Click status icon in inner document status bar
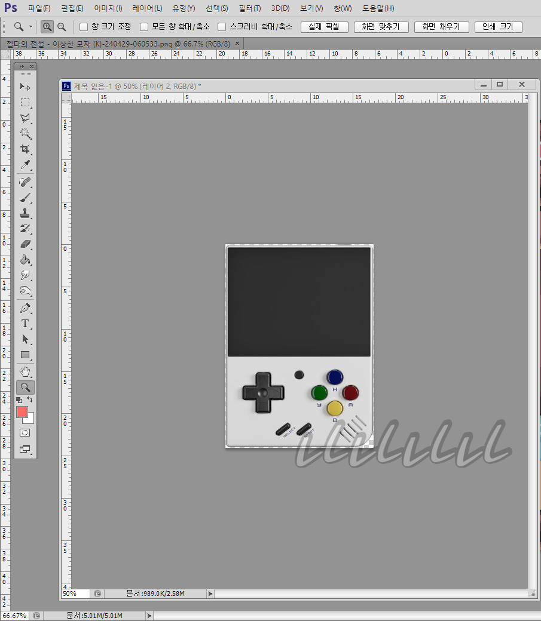The height and width of the screenshot is (621, 541). point(97,594)
